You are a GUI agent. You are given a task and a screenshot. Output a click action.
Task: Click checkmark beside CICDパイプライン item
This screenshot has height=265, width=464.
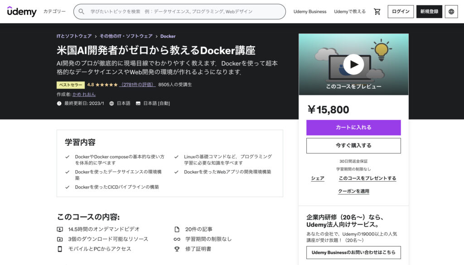(x=68, y=187)
